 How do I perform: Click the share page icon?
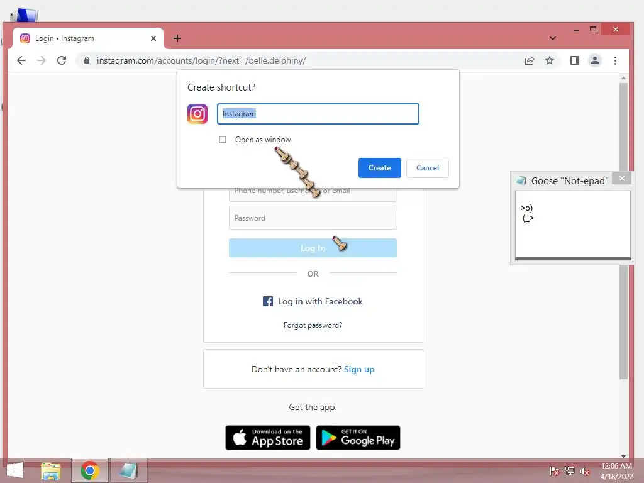tap(530, 61)
